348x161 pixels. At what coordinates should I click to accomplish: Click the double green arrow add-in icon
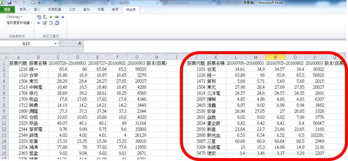coord(56,17)
